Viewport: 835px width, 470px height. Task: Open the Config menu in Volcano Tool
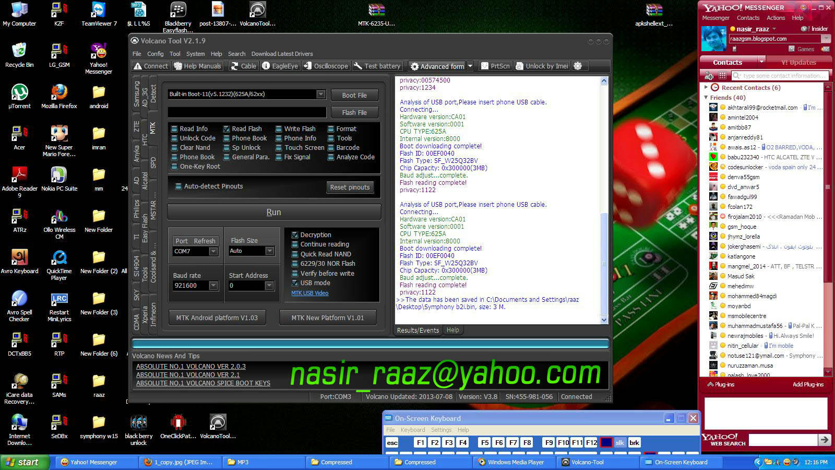pos(155,54)
